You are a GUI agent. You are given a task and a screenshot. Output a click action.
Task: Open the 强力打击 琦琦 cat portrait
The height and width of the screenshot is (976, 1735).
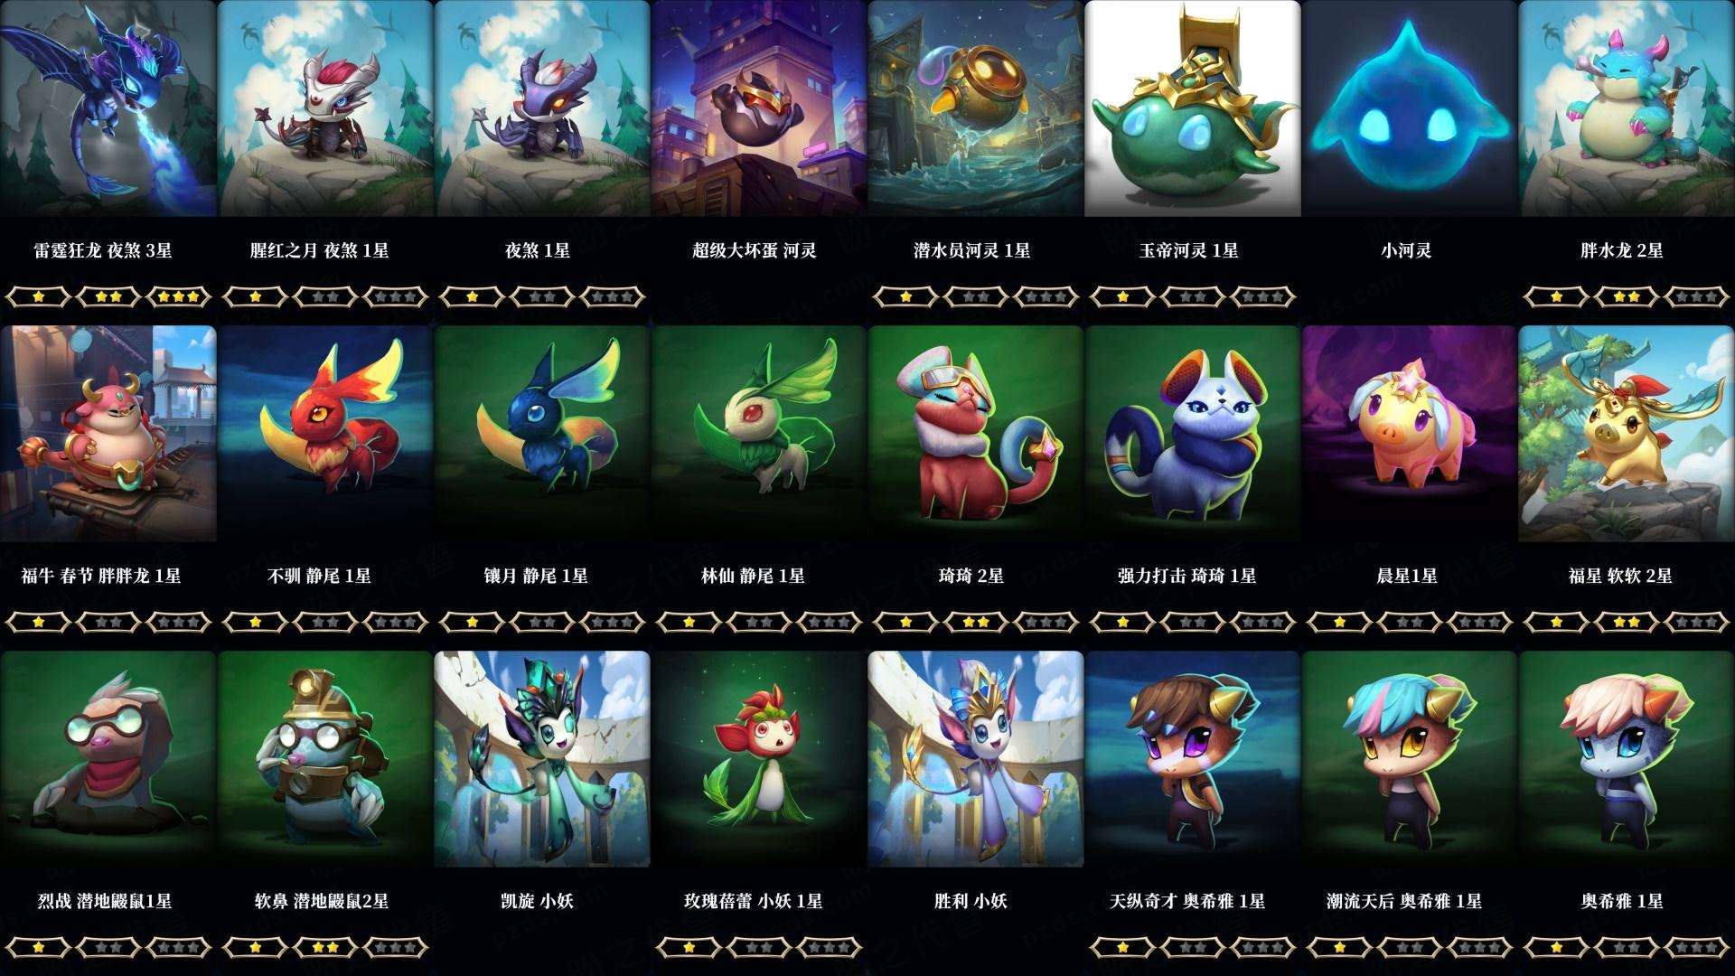[1193, 434]
